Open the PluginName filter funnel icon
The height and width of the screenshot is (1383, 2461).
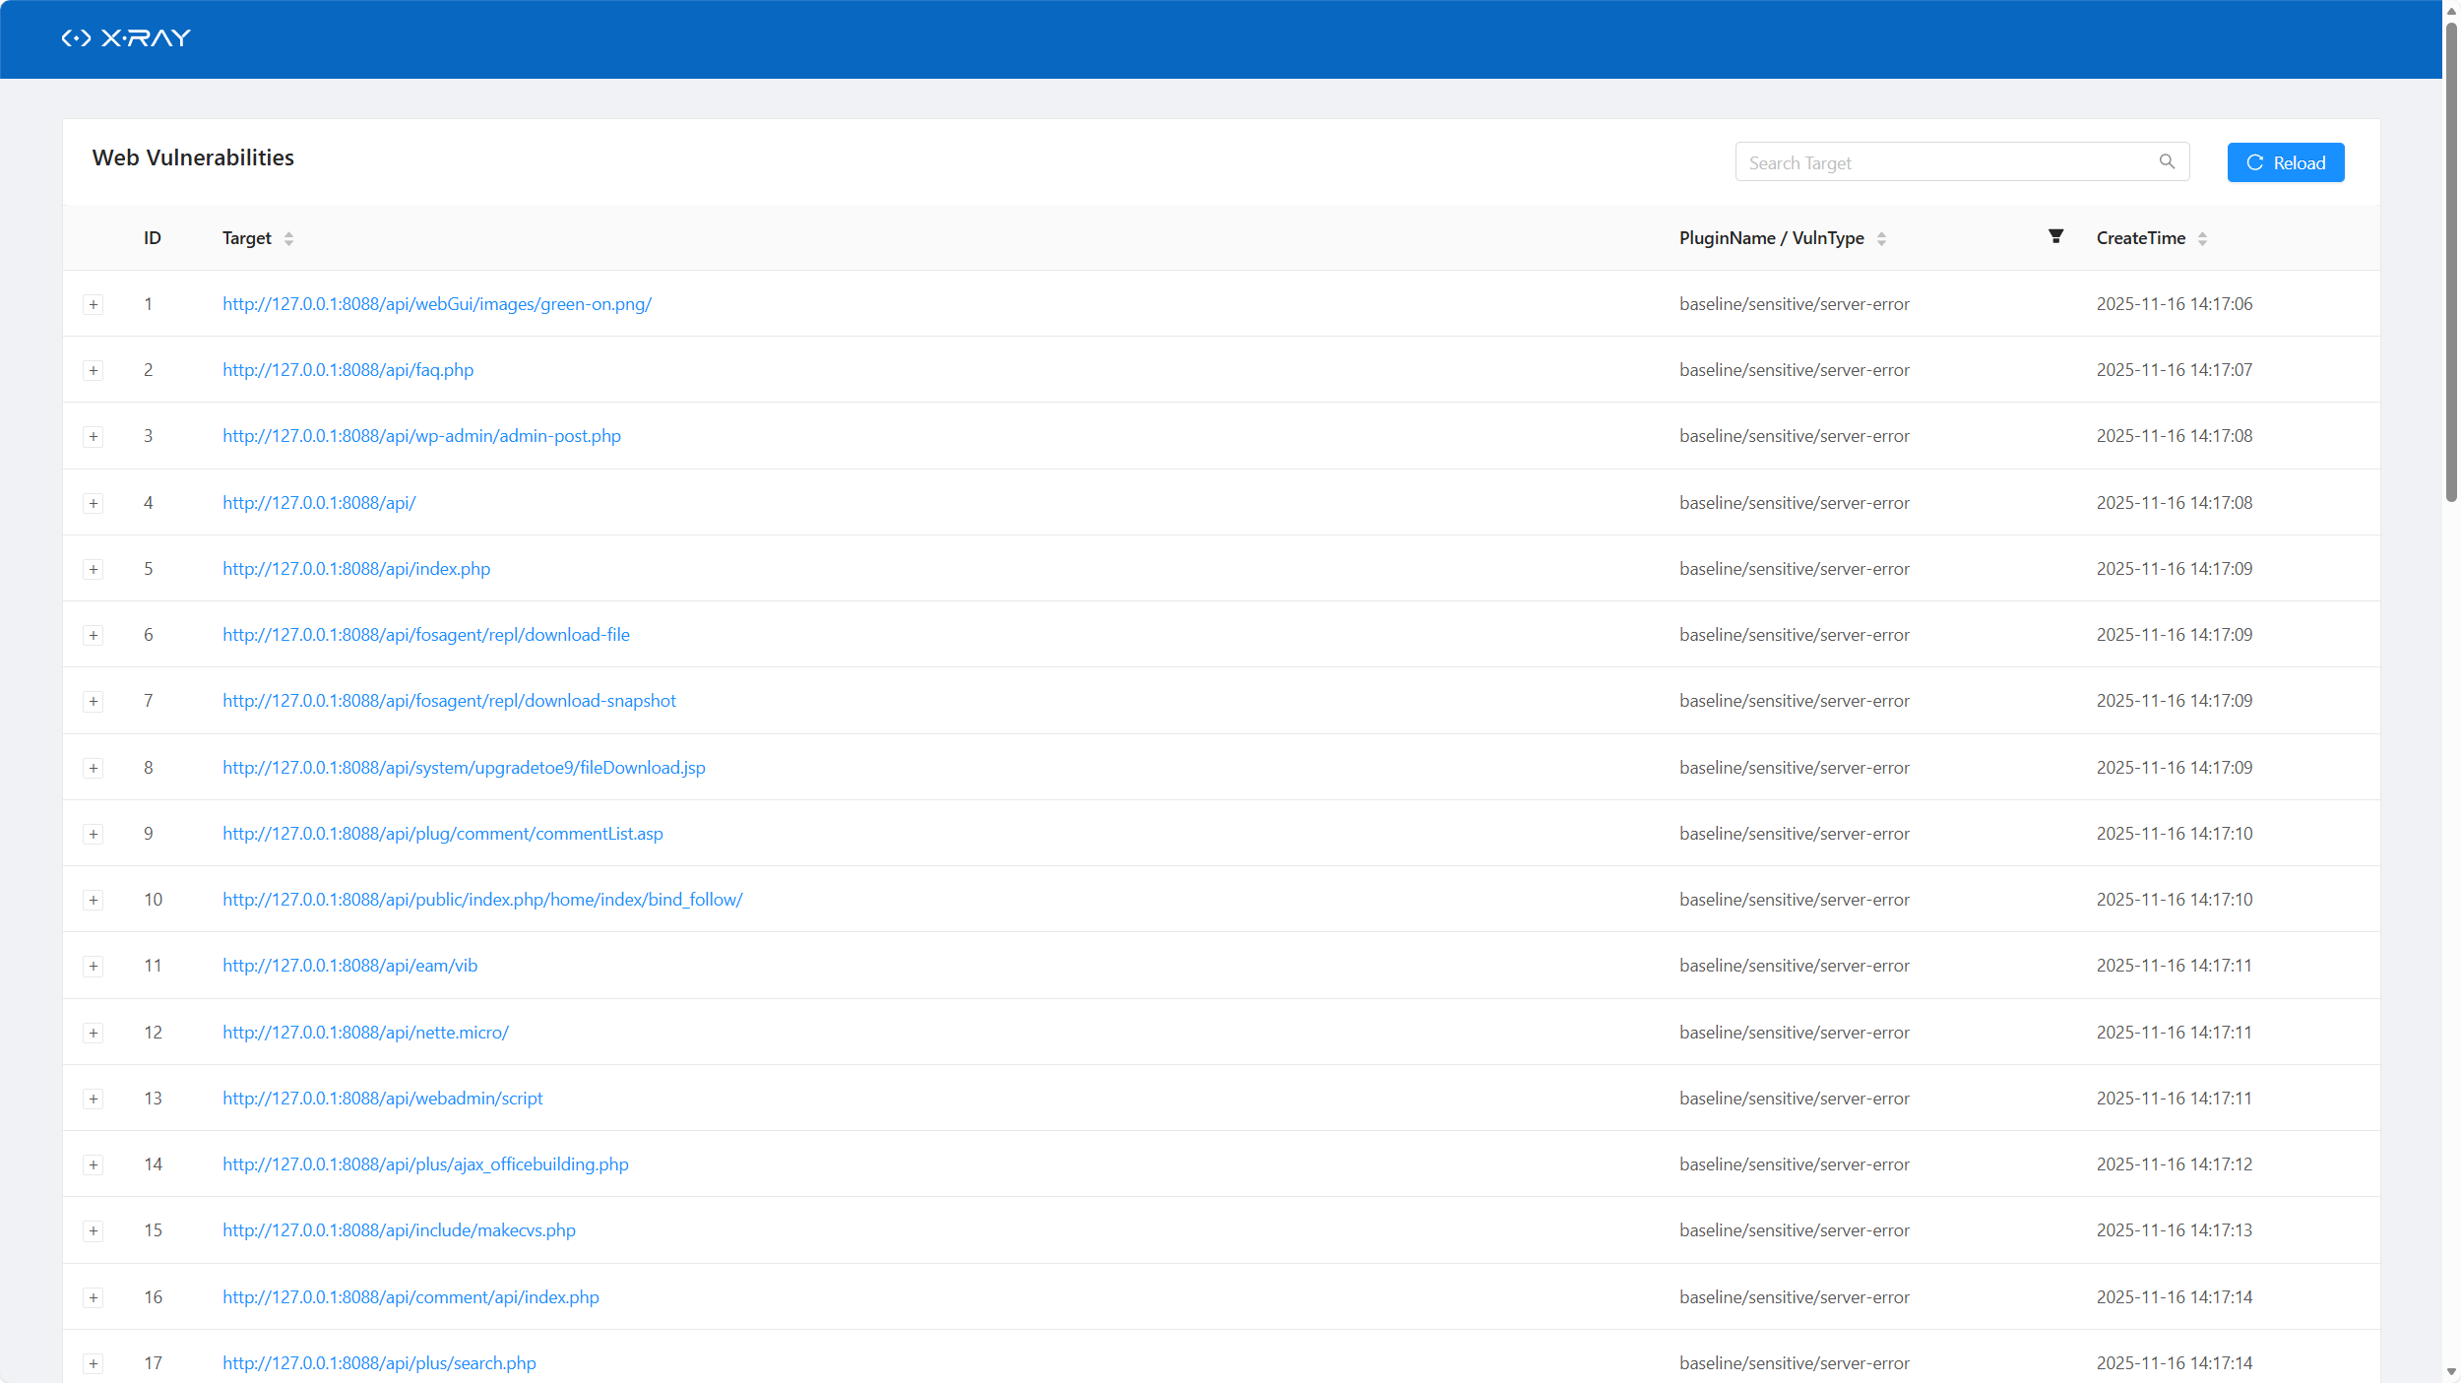click(2055, 236)
